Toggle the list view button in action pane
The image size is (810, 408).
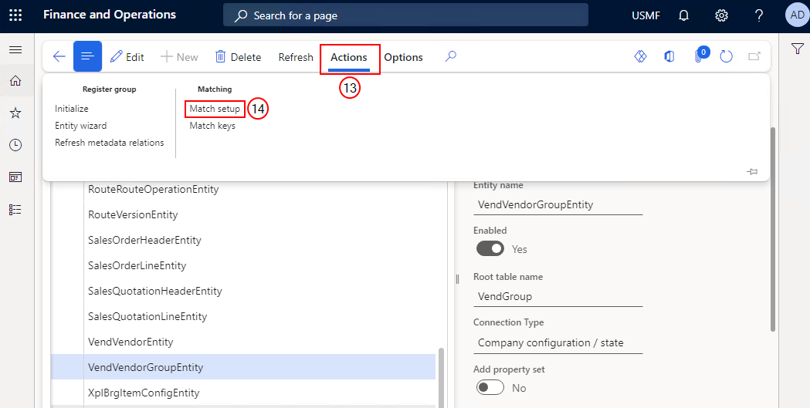tap(87, 56)
